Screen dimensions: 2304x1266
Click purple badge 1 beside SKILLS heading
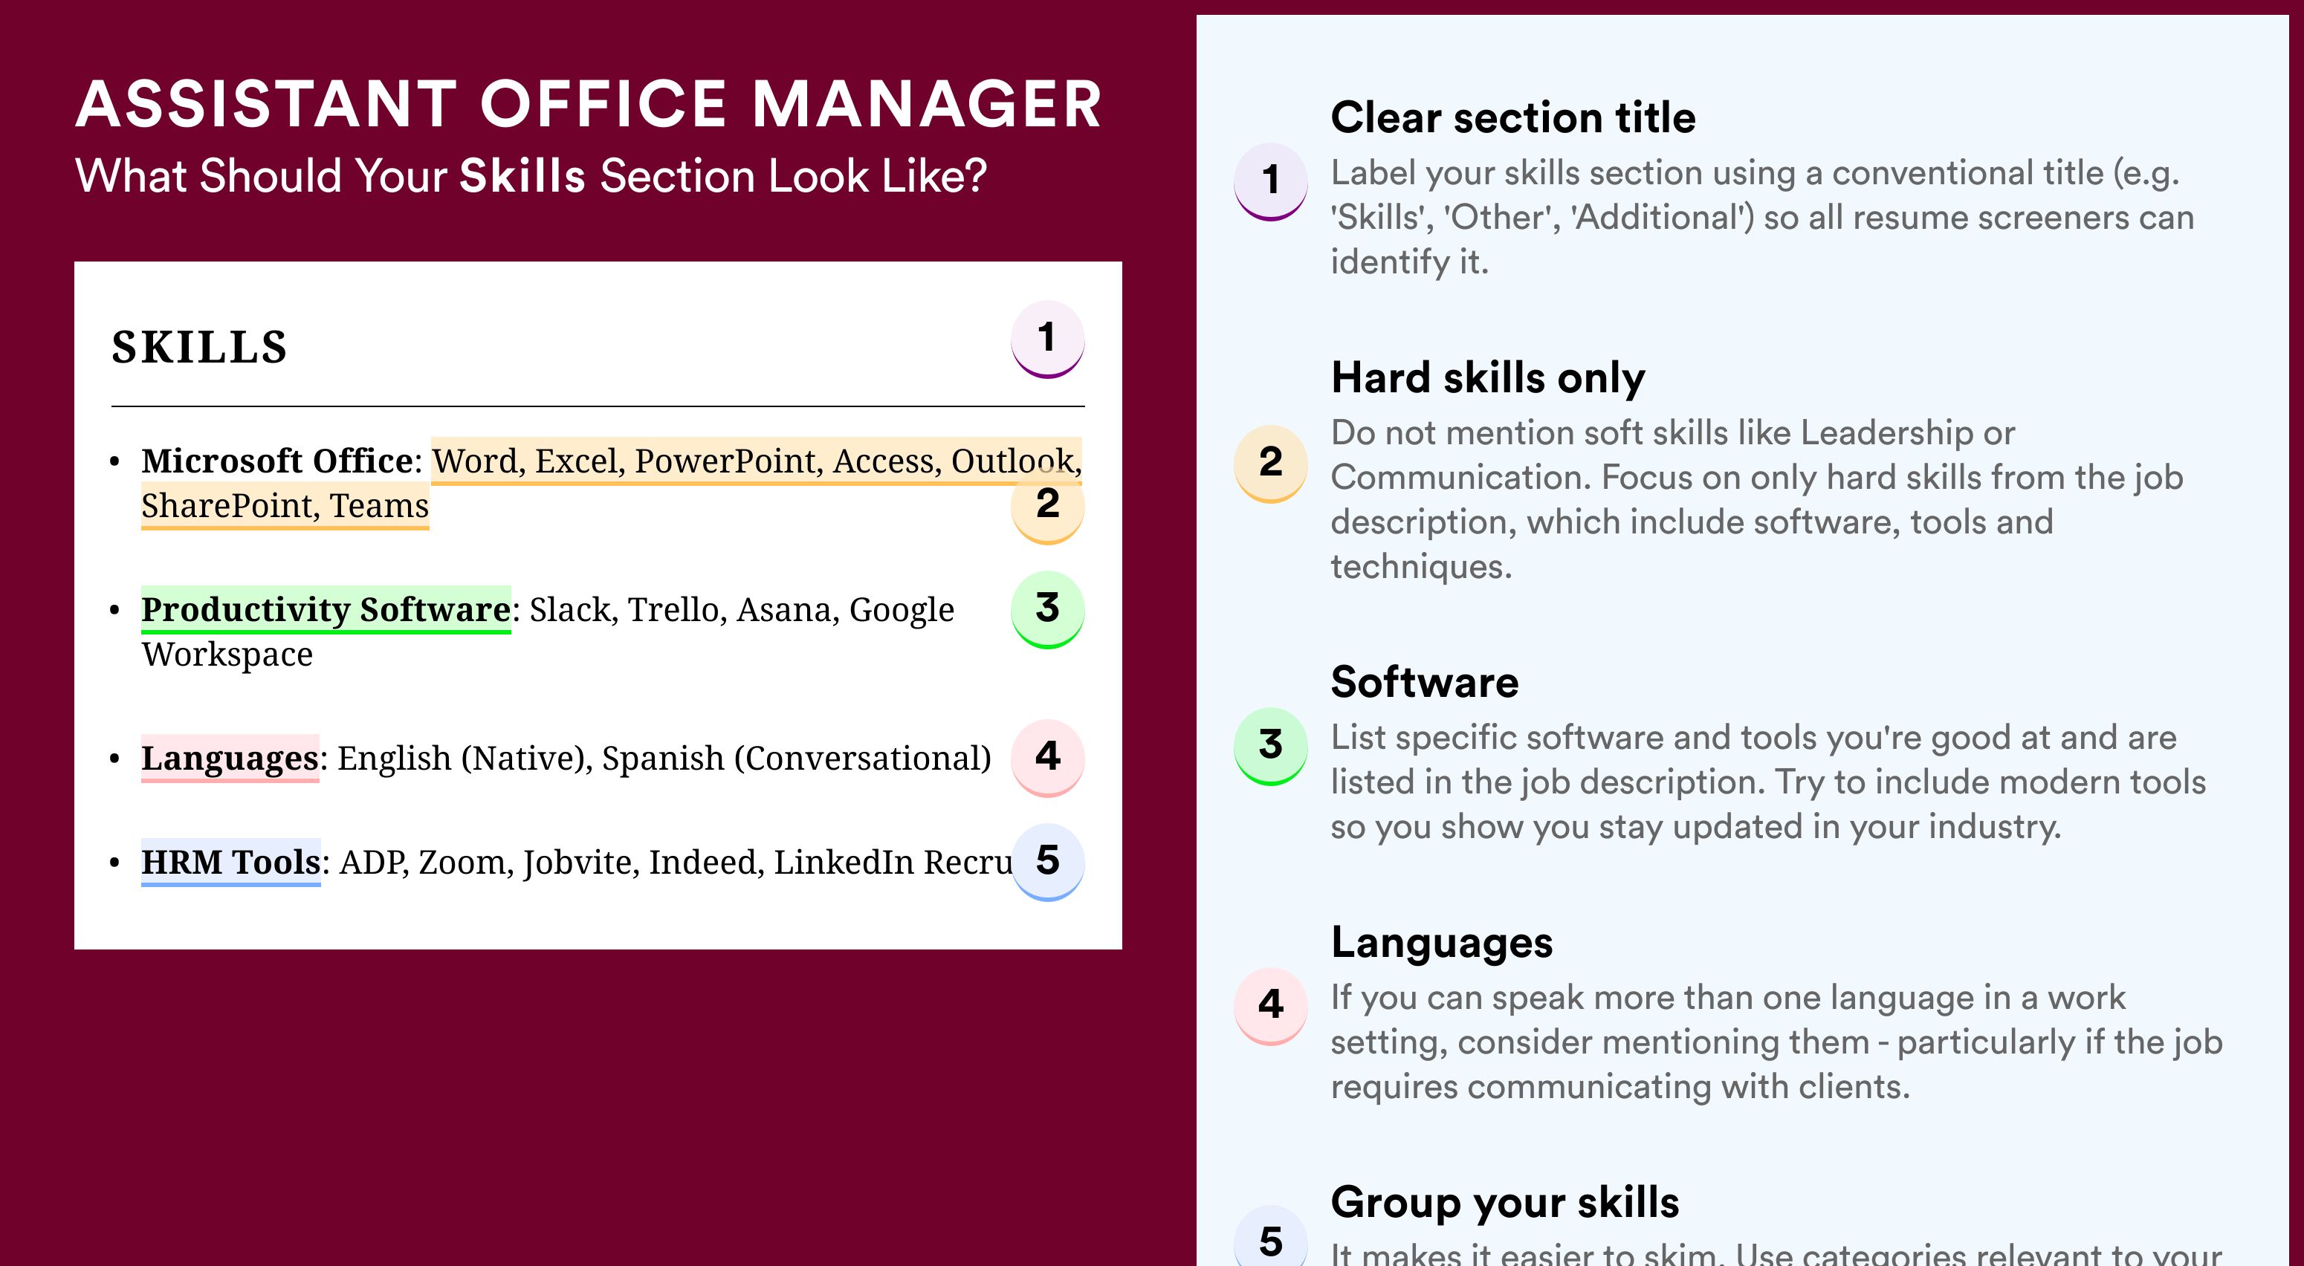click(1047, 339)
